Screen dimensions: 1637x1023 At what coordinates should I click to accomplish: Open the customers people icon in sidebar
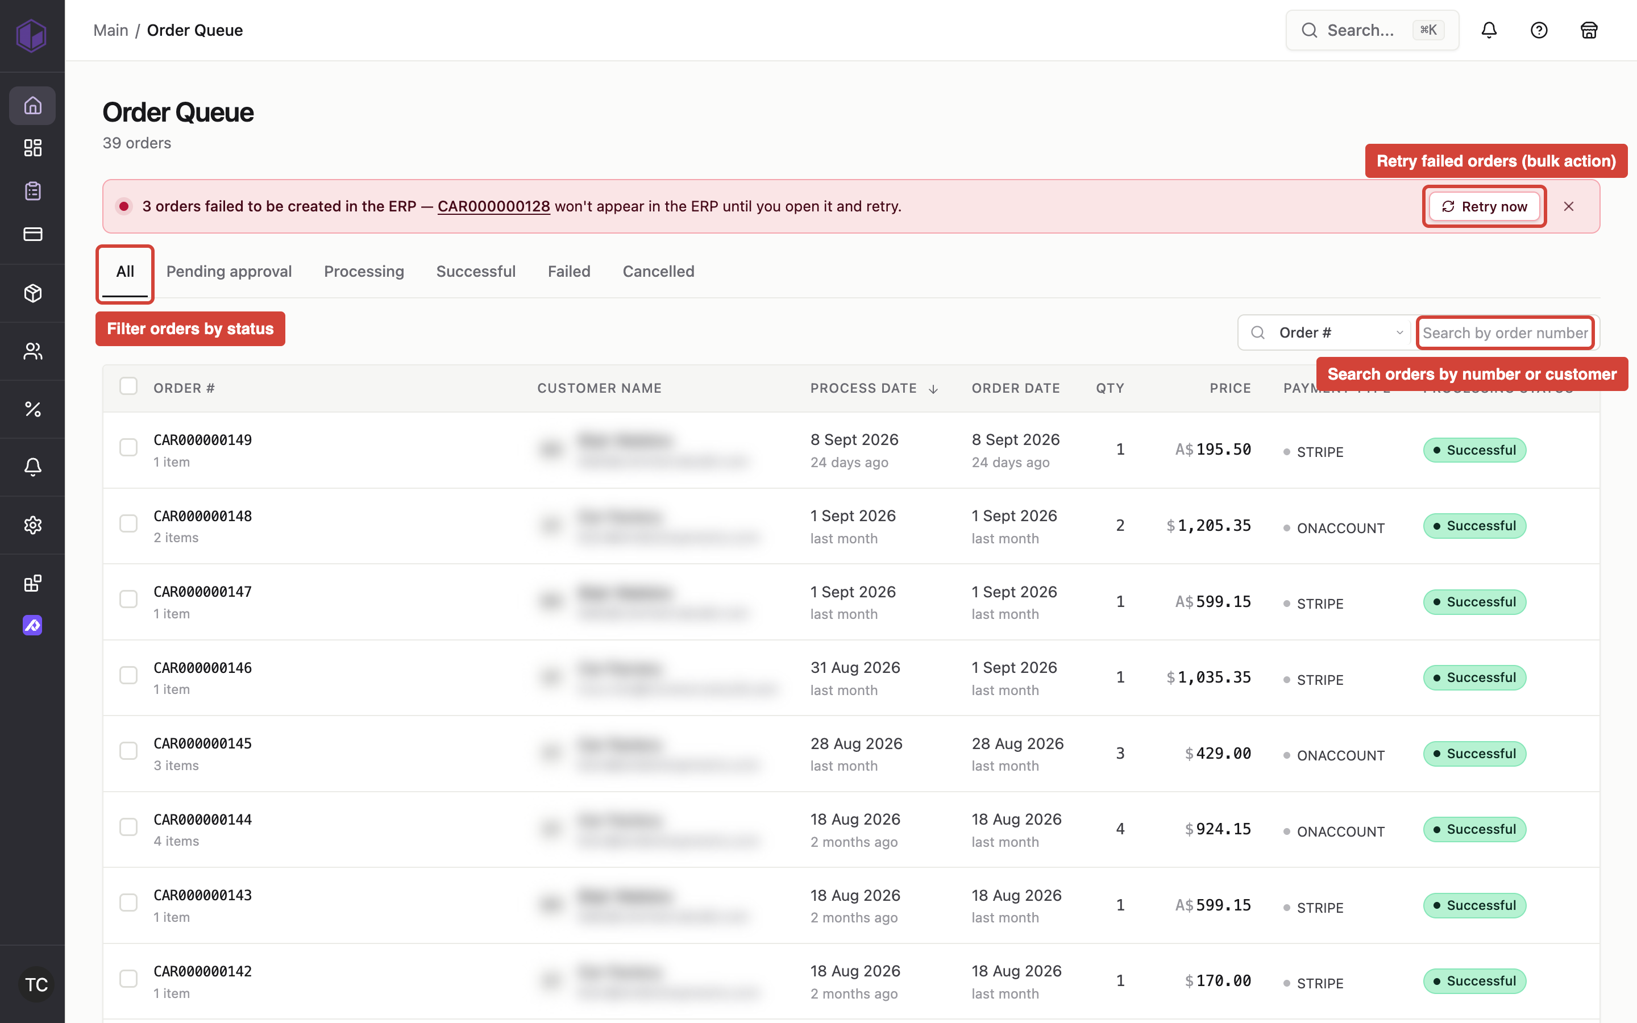click(x=32, y=351)
